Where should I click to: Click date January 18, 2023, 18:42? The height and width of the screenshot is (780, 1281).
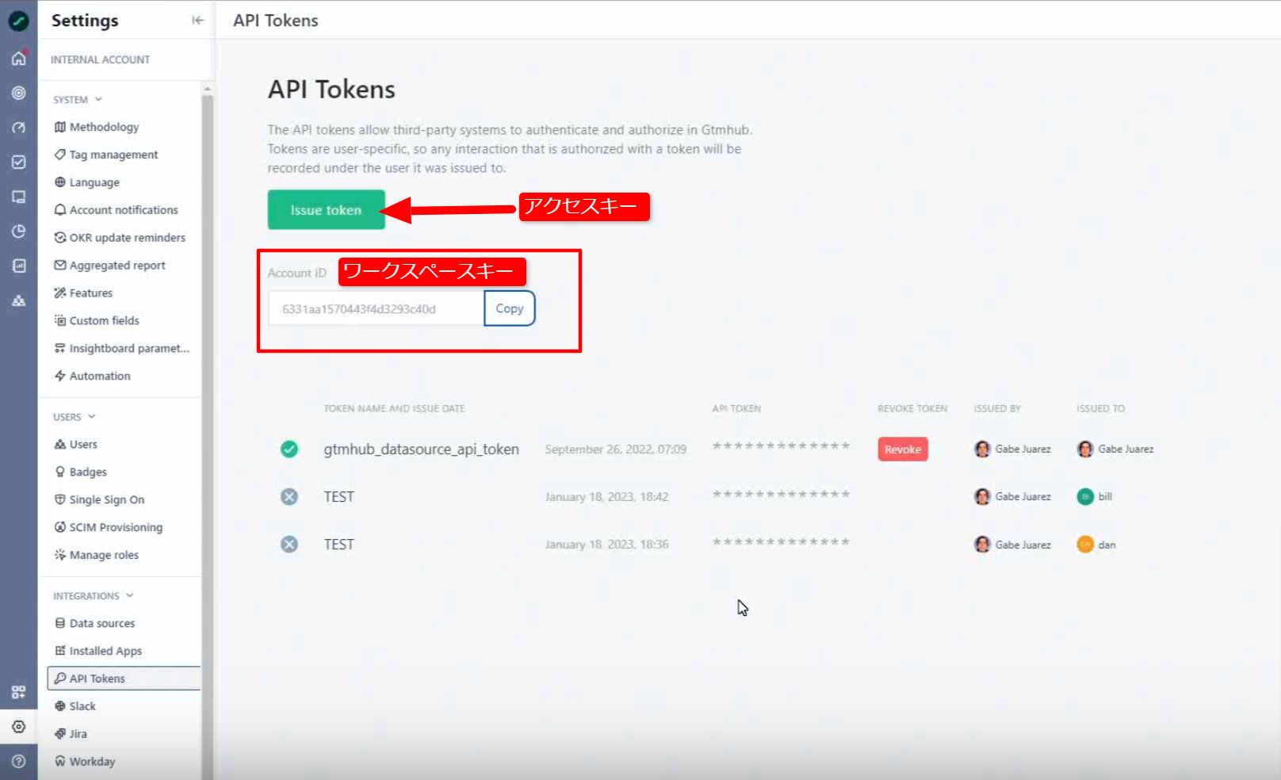[607, 497]
